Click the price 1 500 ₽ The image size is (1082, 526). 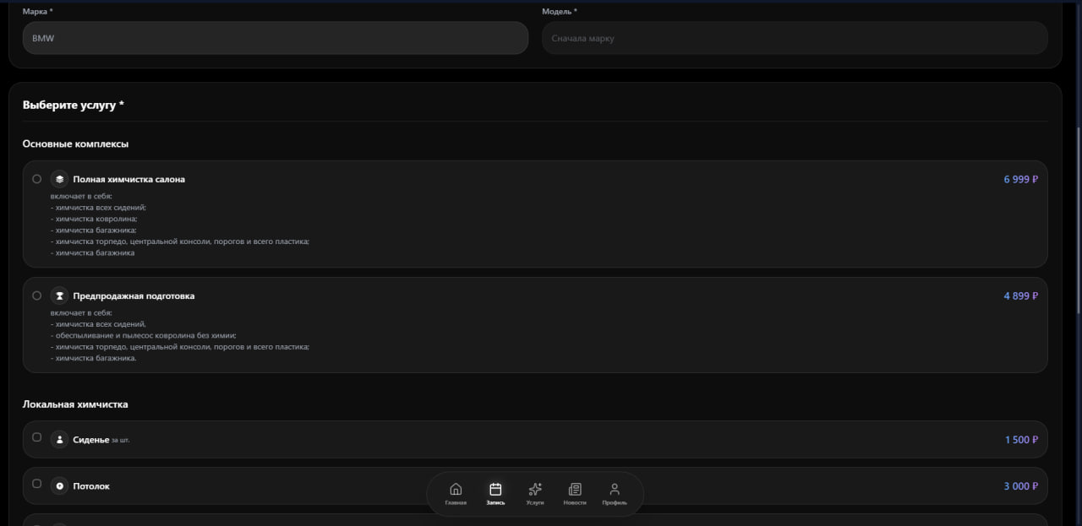point(1022,440)
